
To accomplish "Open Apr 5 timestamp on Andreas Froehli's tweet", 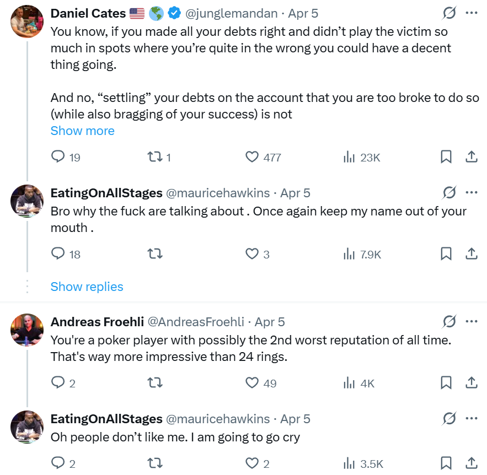I will (270, 321).
